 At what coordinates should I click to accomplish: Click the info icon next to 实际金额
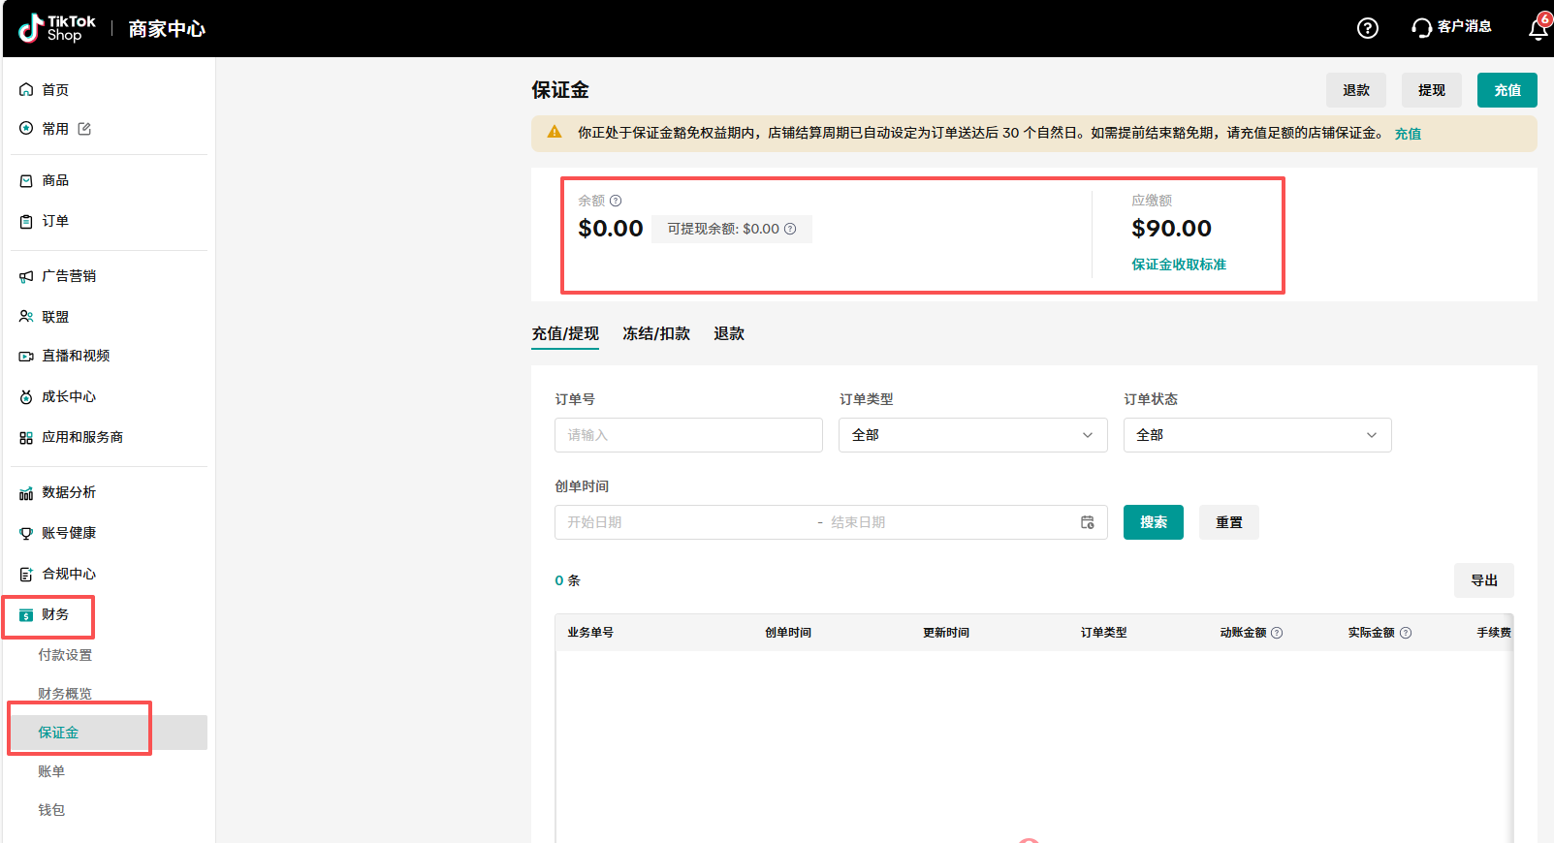point(1406,633)
